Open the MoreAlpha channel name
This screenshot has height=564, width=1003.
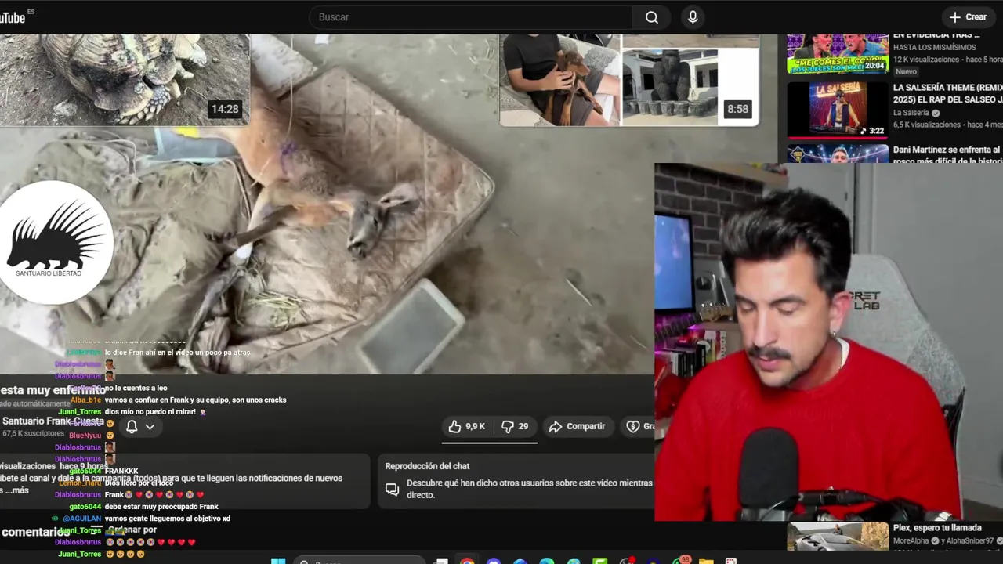pyautogui.click(x=912, y=541)
